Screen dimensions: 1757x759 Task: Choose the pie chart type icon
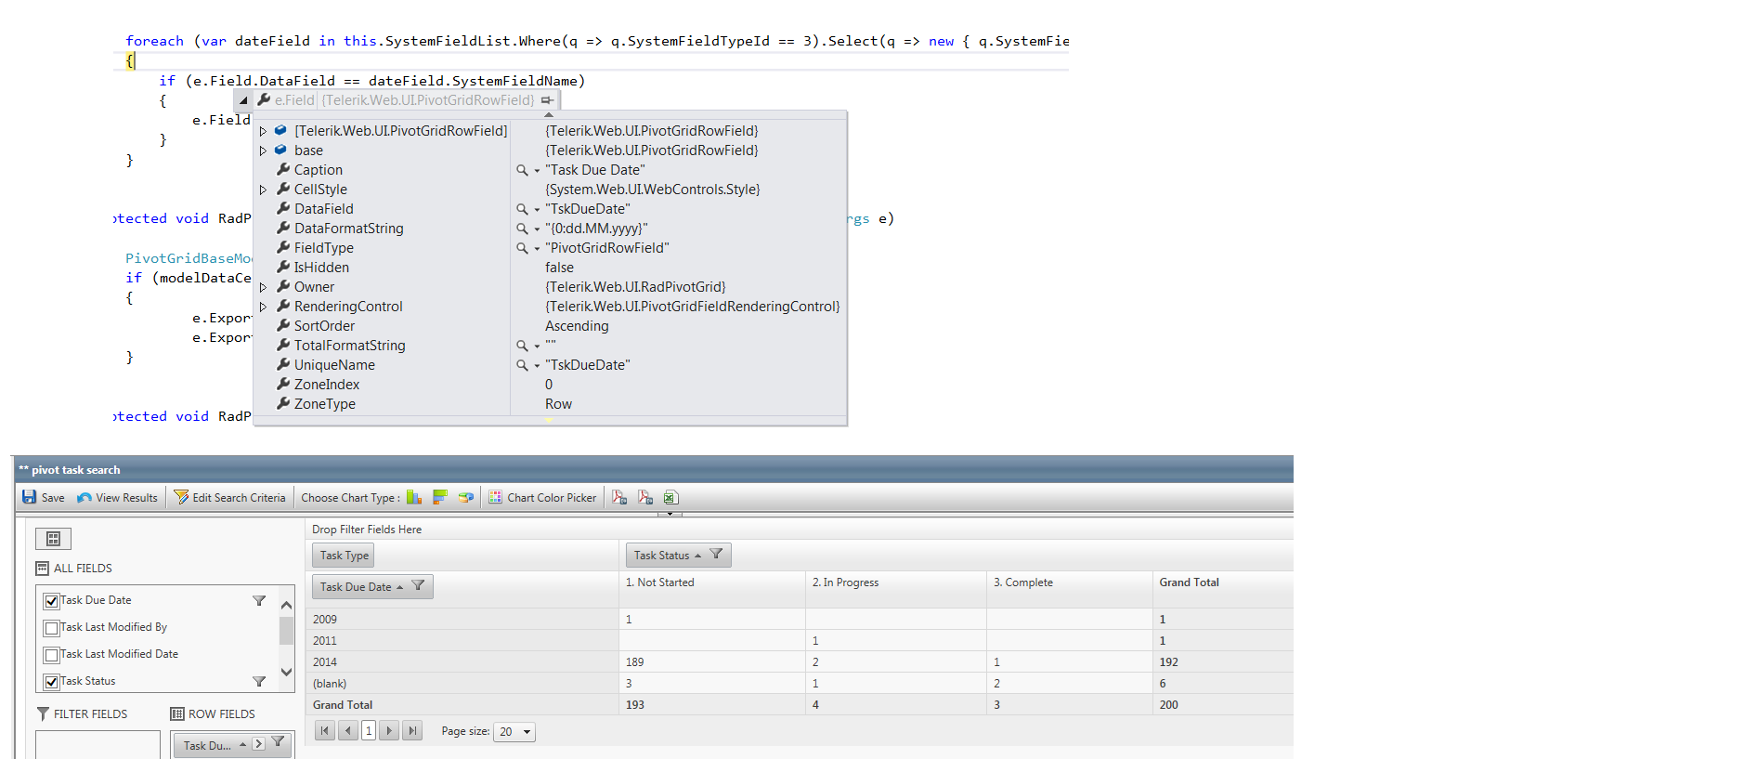(466, 497)
